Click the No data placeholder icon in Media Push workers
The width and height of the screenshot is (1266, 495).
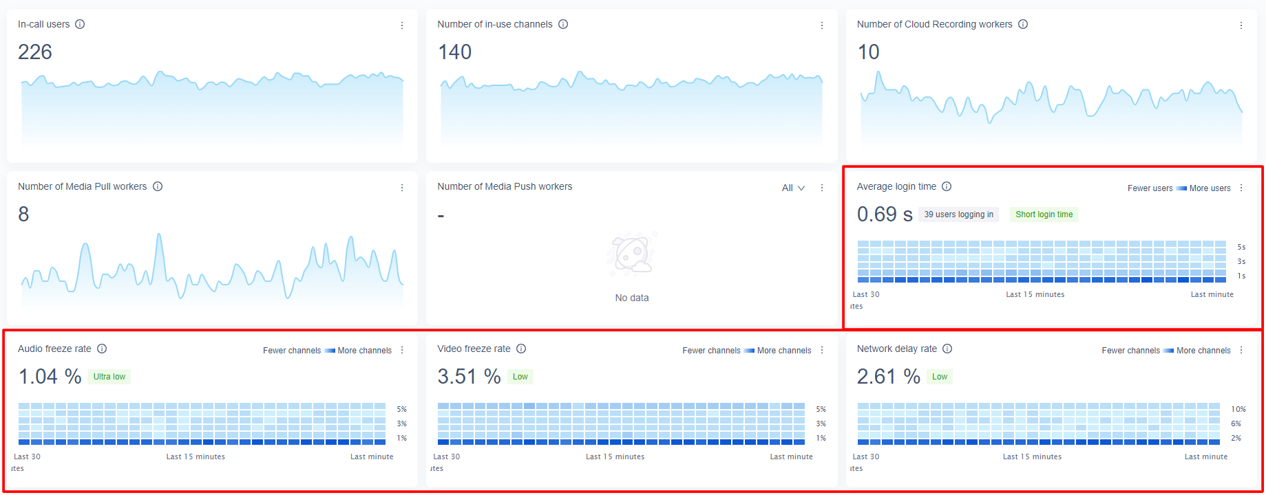coord(632,254)
